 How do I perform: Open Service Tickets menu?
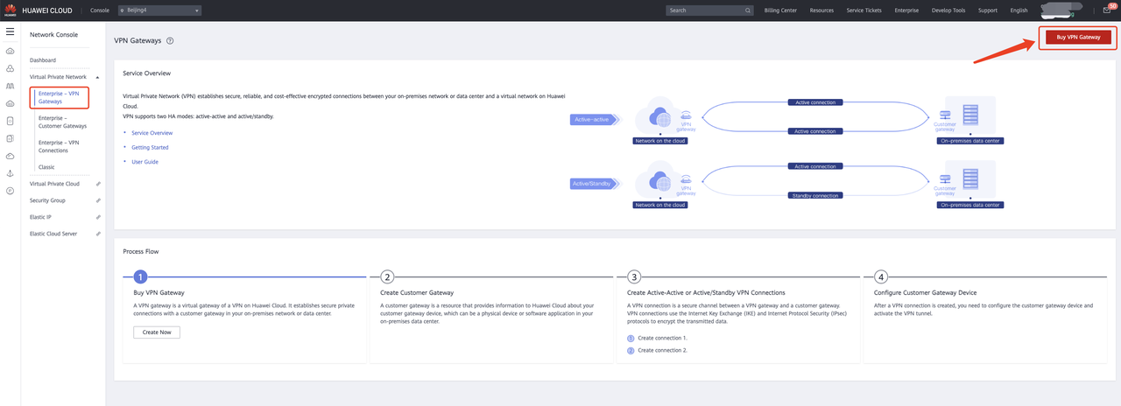[x=865, y=10]
